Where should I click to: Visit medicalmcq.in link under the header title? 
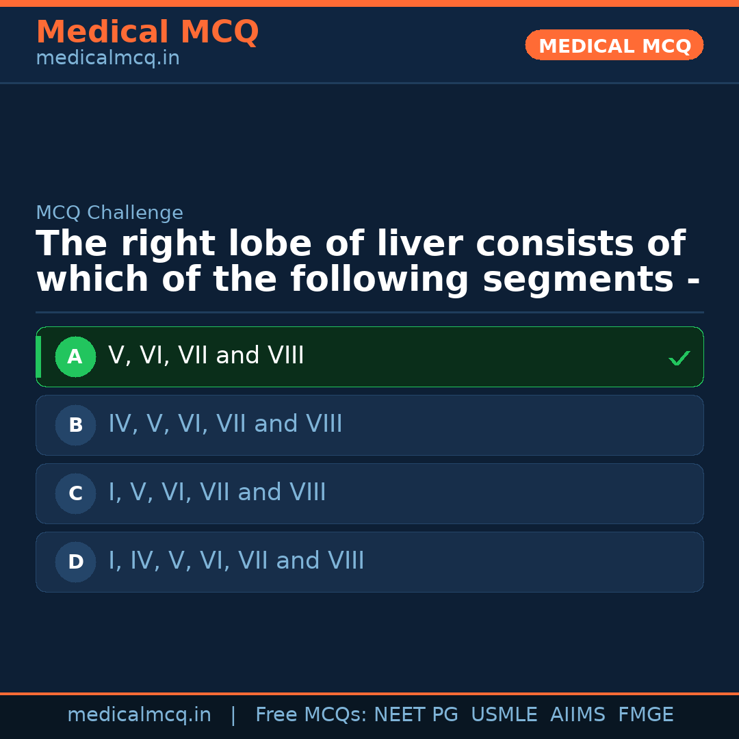coord(107,59)
